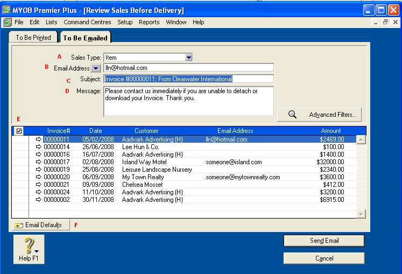
Task: Open the Lists menu
Action: click(51, 22)
